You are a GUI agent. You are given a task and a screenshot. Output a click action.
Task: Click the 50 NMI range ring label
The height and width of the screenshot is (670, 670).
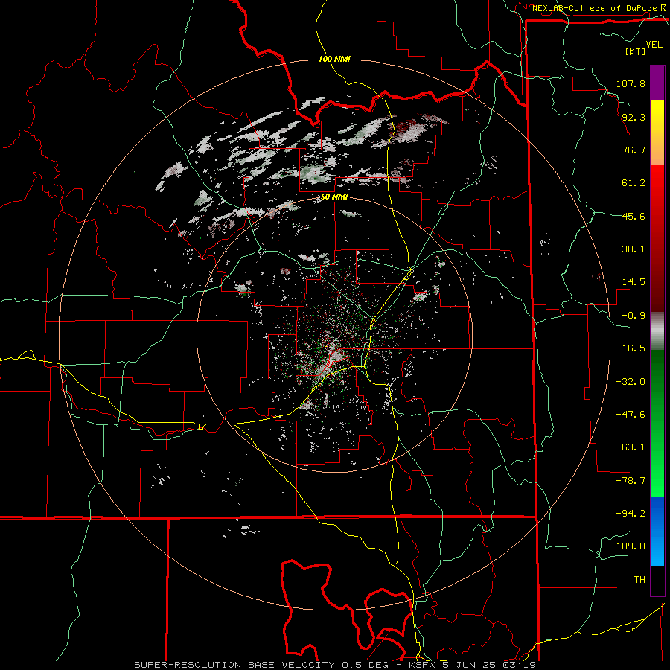click(334, 197)
